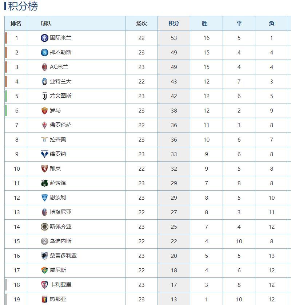Sort table by 积分 column header
291x305 pixels.
[x=174, y=24]
